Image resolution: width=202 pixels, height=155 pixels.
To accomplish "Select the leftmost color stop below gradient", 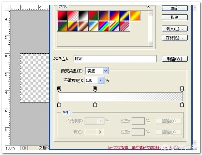I will [x=59, y=104].
